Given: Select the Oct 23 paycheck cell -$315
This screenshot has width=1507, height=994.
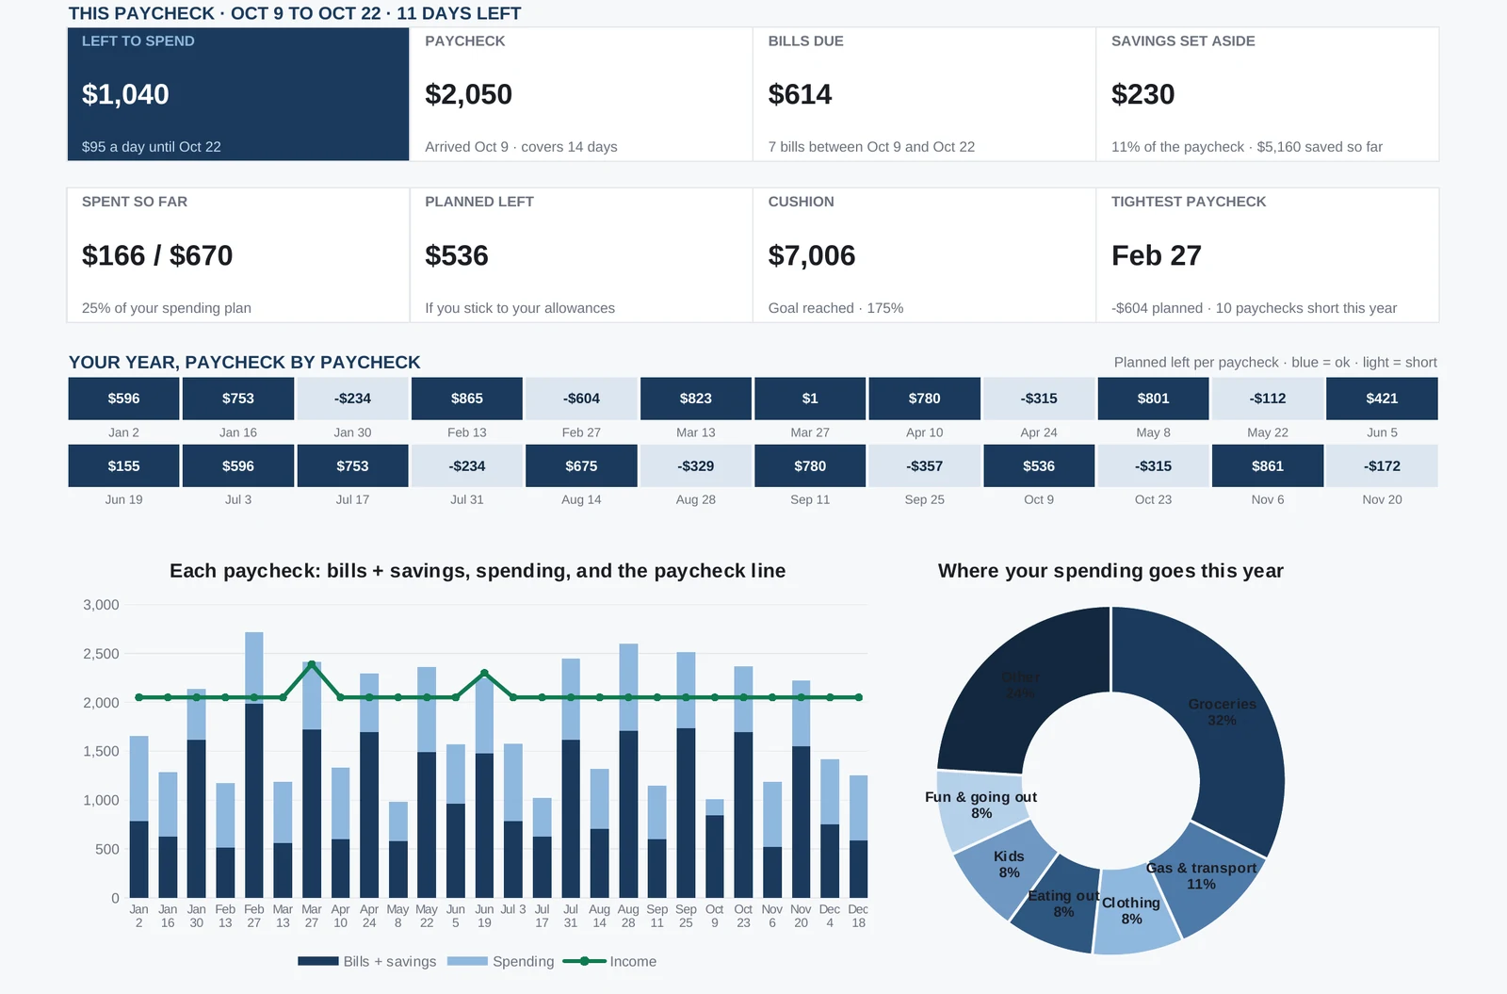Looking at the screenshot, I should pyautogui.click(x=1154, y=466).
